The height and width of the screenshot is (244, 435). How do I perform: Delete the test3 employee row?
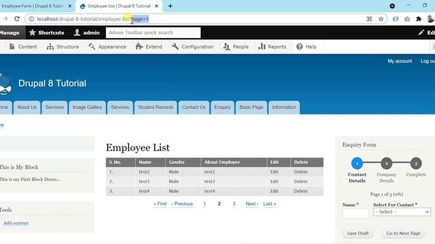coord(300,182)
